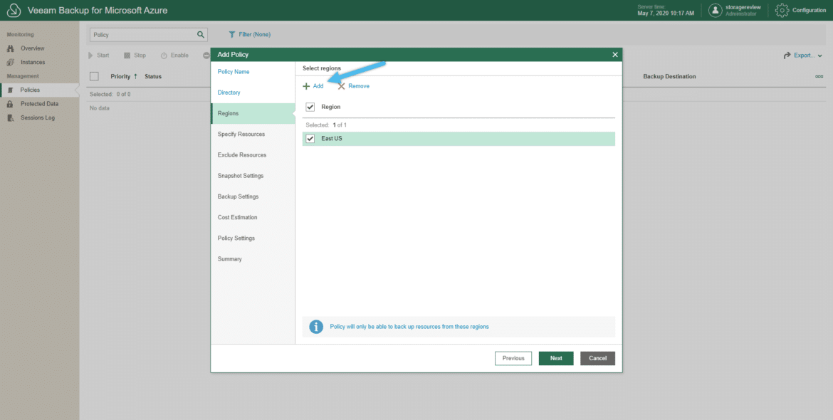Viewport: 833px width, 420px height.
Task: Close the Add Policy dialog
Action: click(615, 55)
